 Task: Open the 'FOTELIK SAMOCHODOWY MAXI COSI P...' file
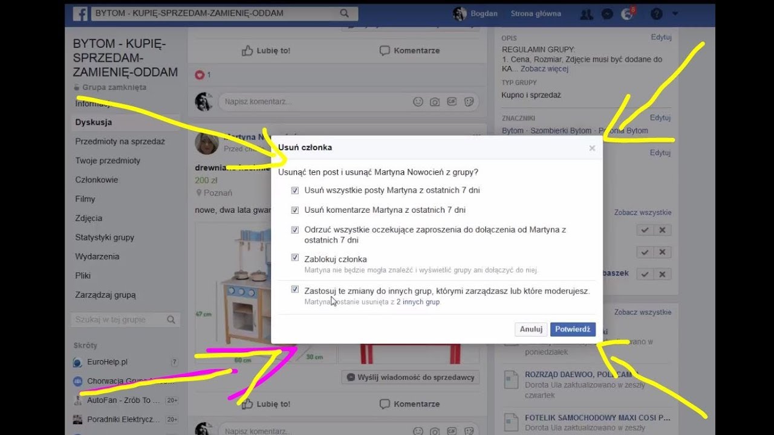point(597,417)
